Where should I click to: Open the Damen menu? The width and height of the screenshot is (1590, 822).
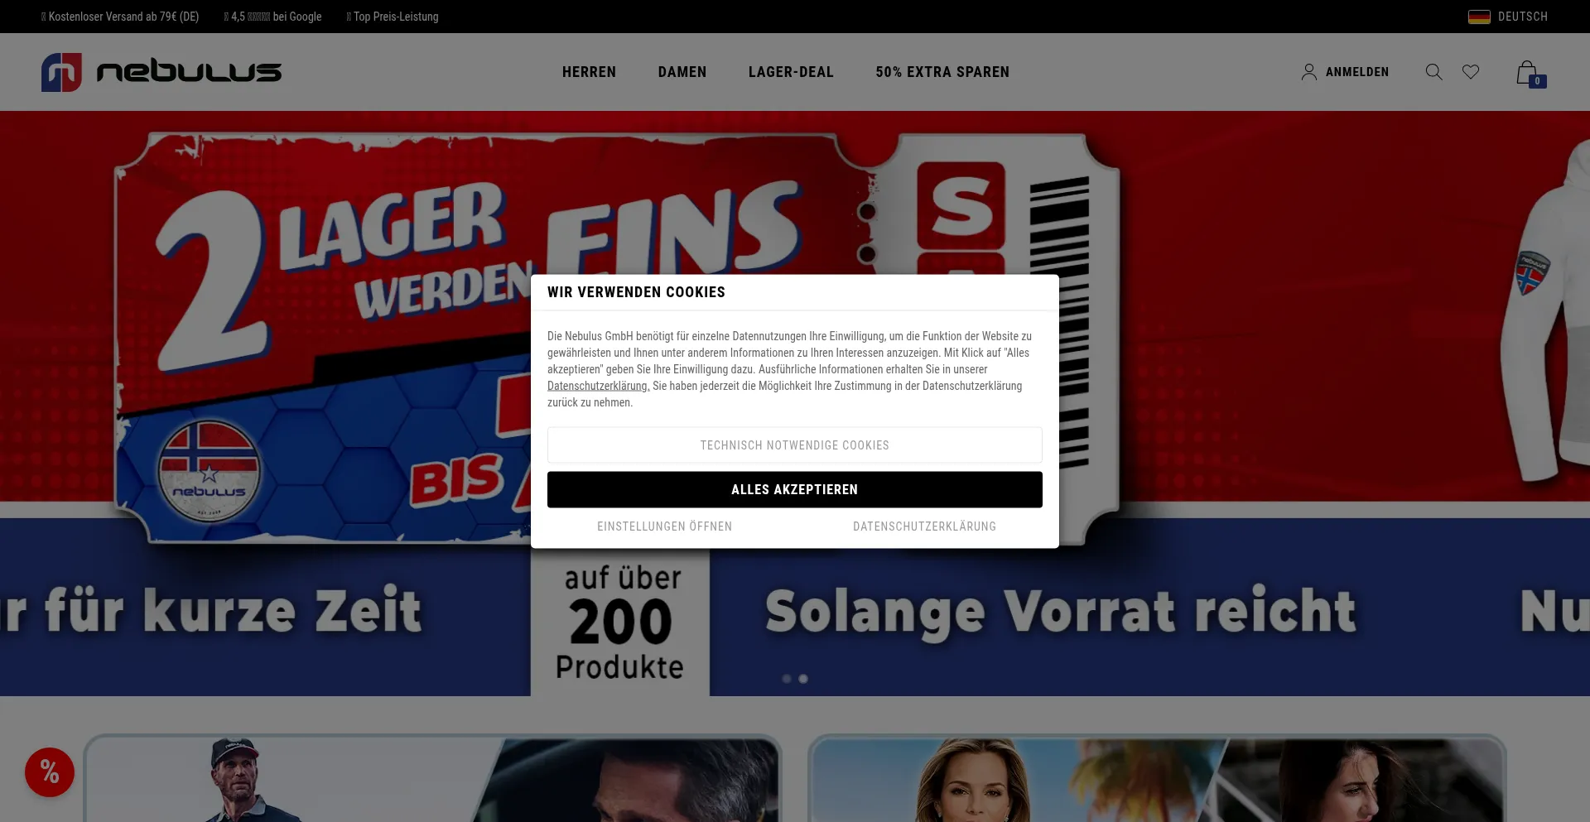[x=682, y=72]
